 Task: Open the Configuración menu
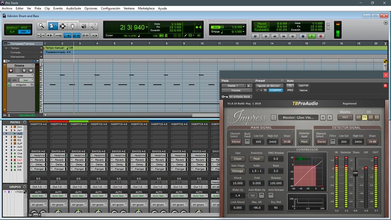coord(110,8)
